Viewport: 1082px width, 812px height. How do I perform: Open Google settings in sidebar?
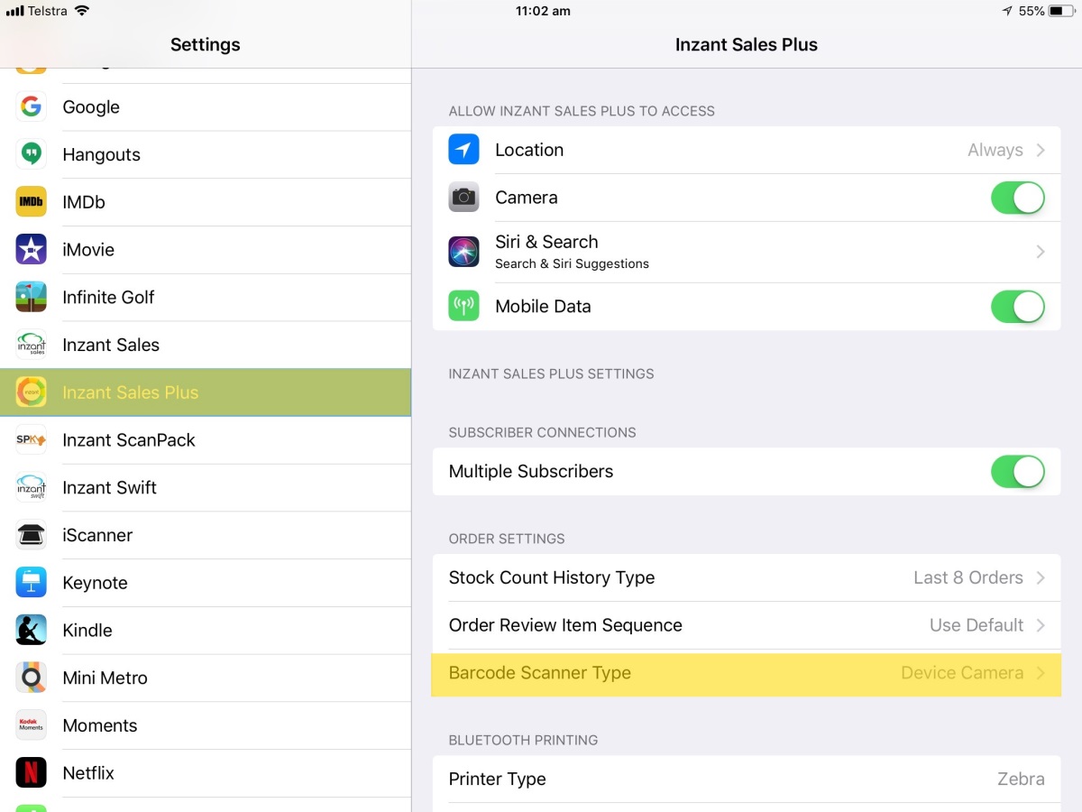[206, 106]
